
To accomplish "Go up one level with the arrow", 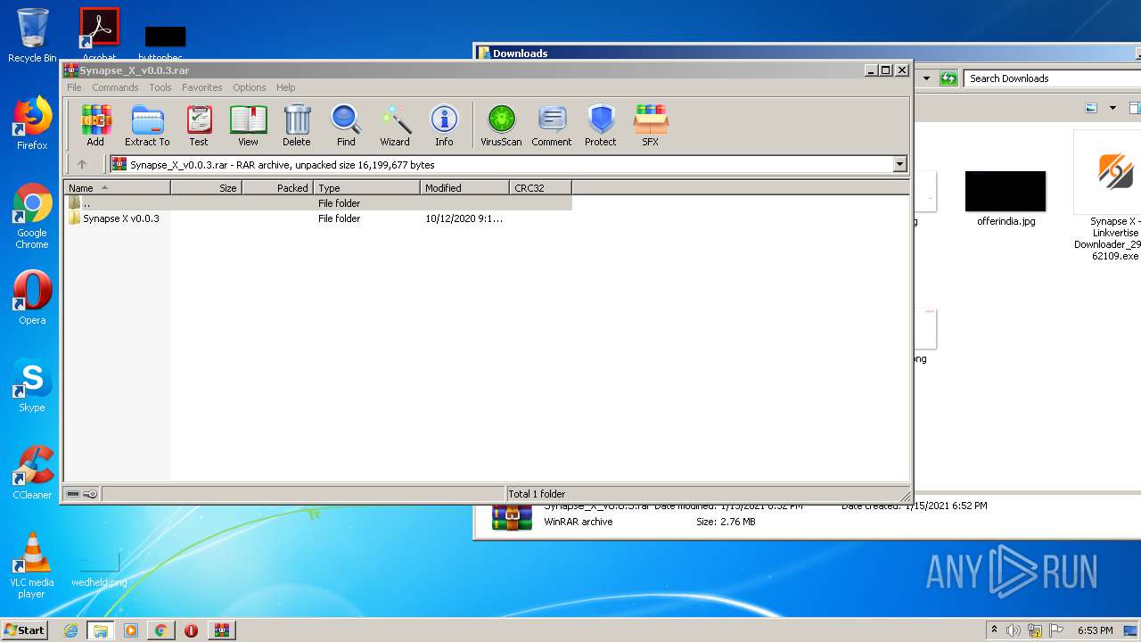I will [x=82, y=164].
